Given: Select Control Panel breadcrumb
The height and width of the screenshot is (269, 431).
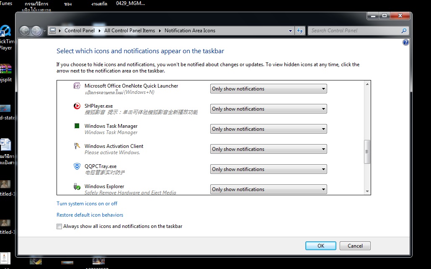Looking at the screenshot, I should click(80, 31).
